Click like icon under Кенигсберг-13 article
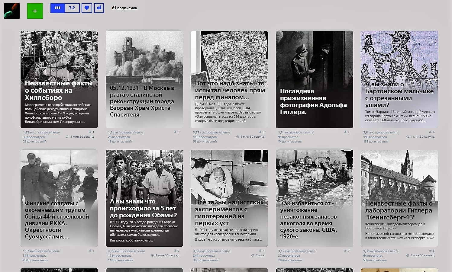This screenshot has width=452, height=272. (431, 251)
